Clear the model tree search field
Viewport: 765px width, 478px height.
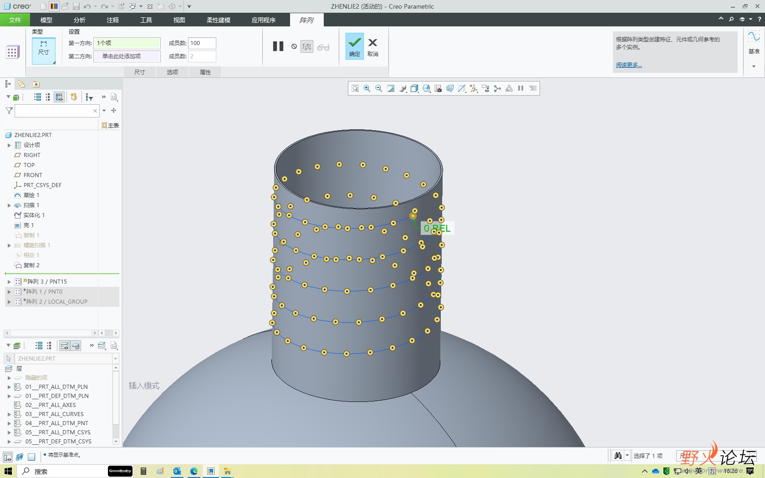click(95, 111)
